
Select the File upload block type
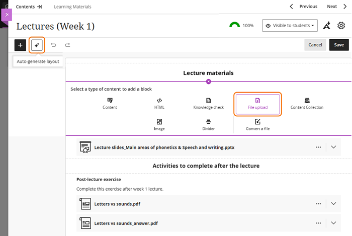click(x=257, y=103)
